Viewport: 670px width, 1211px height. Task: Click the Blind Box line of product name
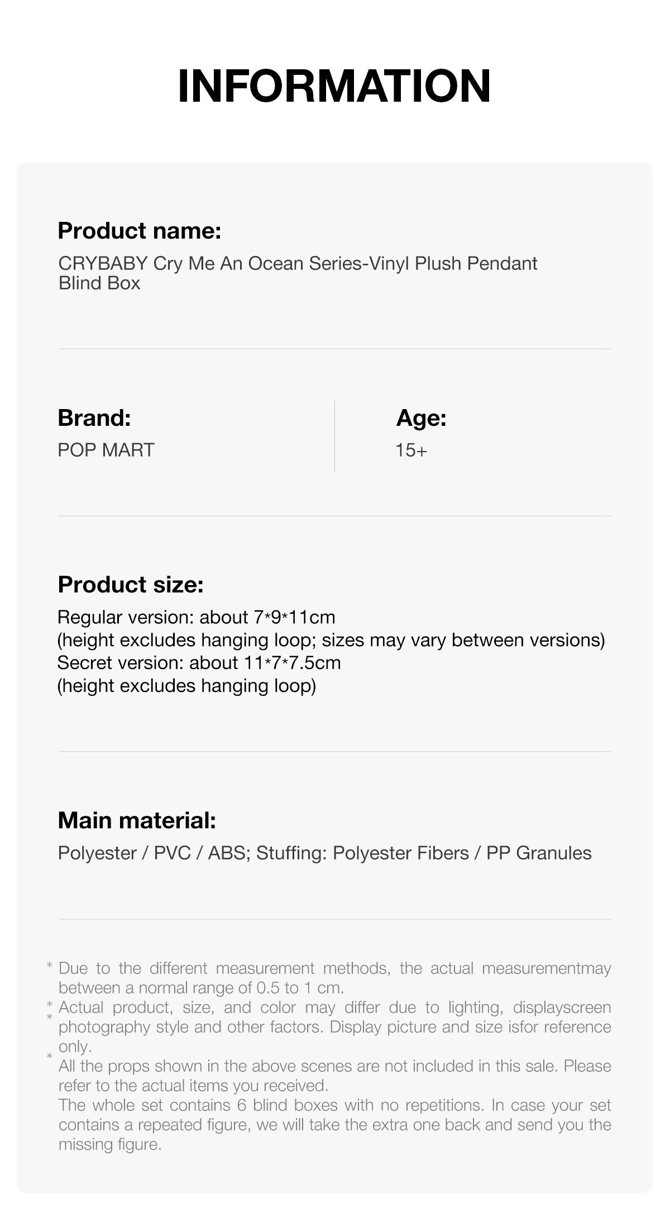point(99,283)
